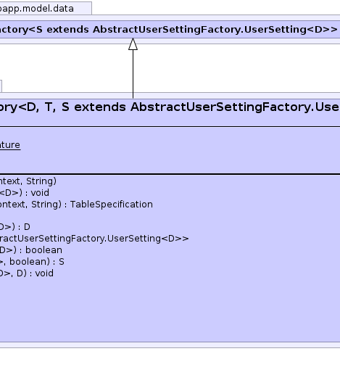340x375 pixels.
Task: Click lower package frame's bottom border strip
Action: click(170, 345)
